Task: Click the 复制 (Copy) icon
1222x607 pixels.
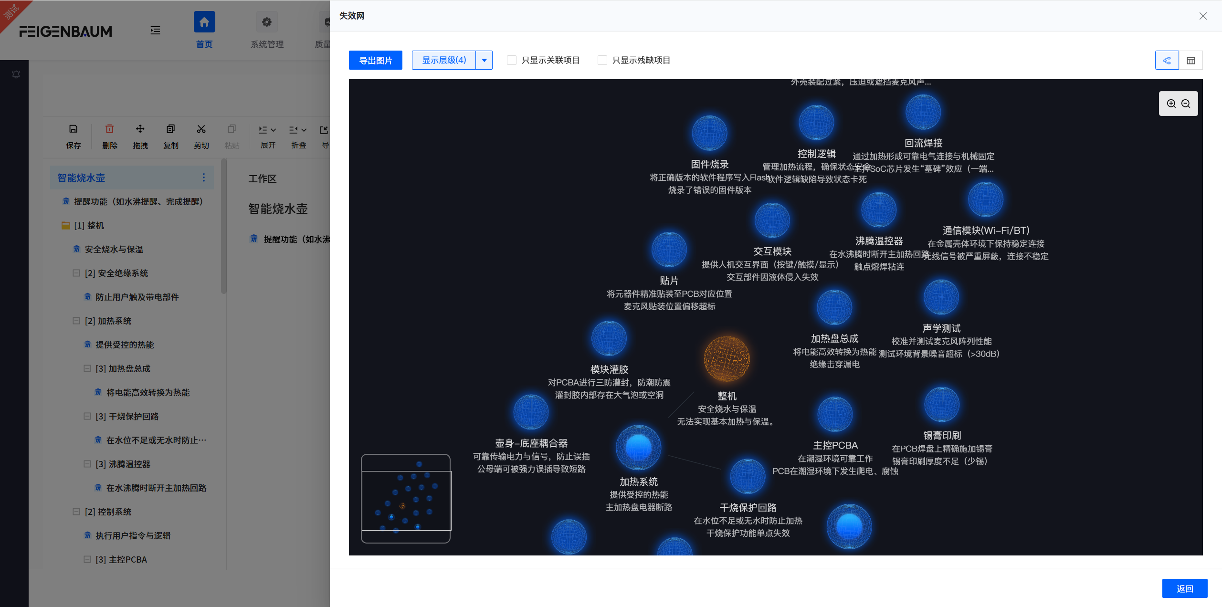Action: 170,129
